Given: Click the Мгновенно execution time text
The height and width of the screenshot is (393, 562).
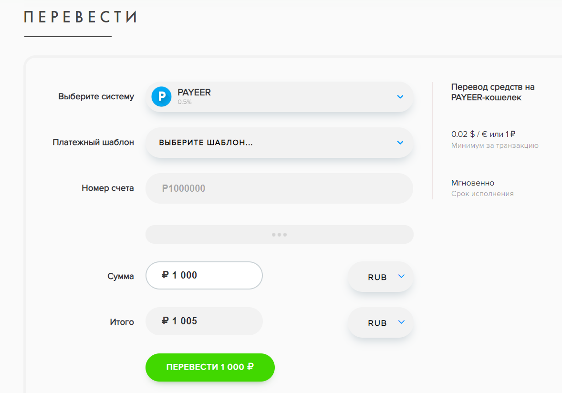Looking at the screenshot, I should coord(473,183).
